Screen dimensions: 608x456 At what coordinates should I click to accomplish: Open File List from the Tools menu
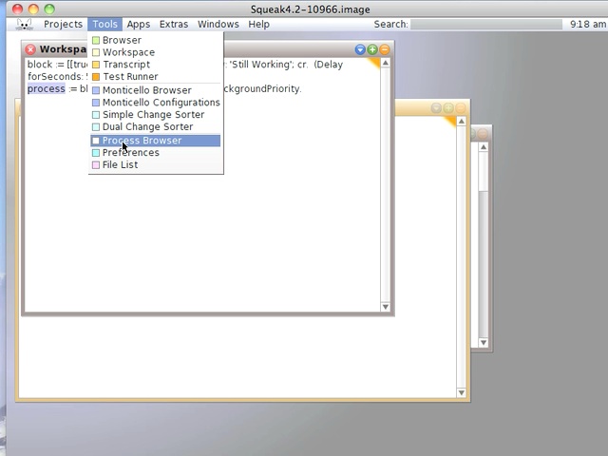[156, 164]
